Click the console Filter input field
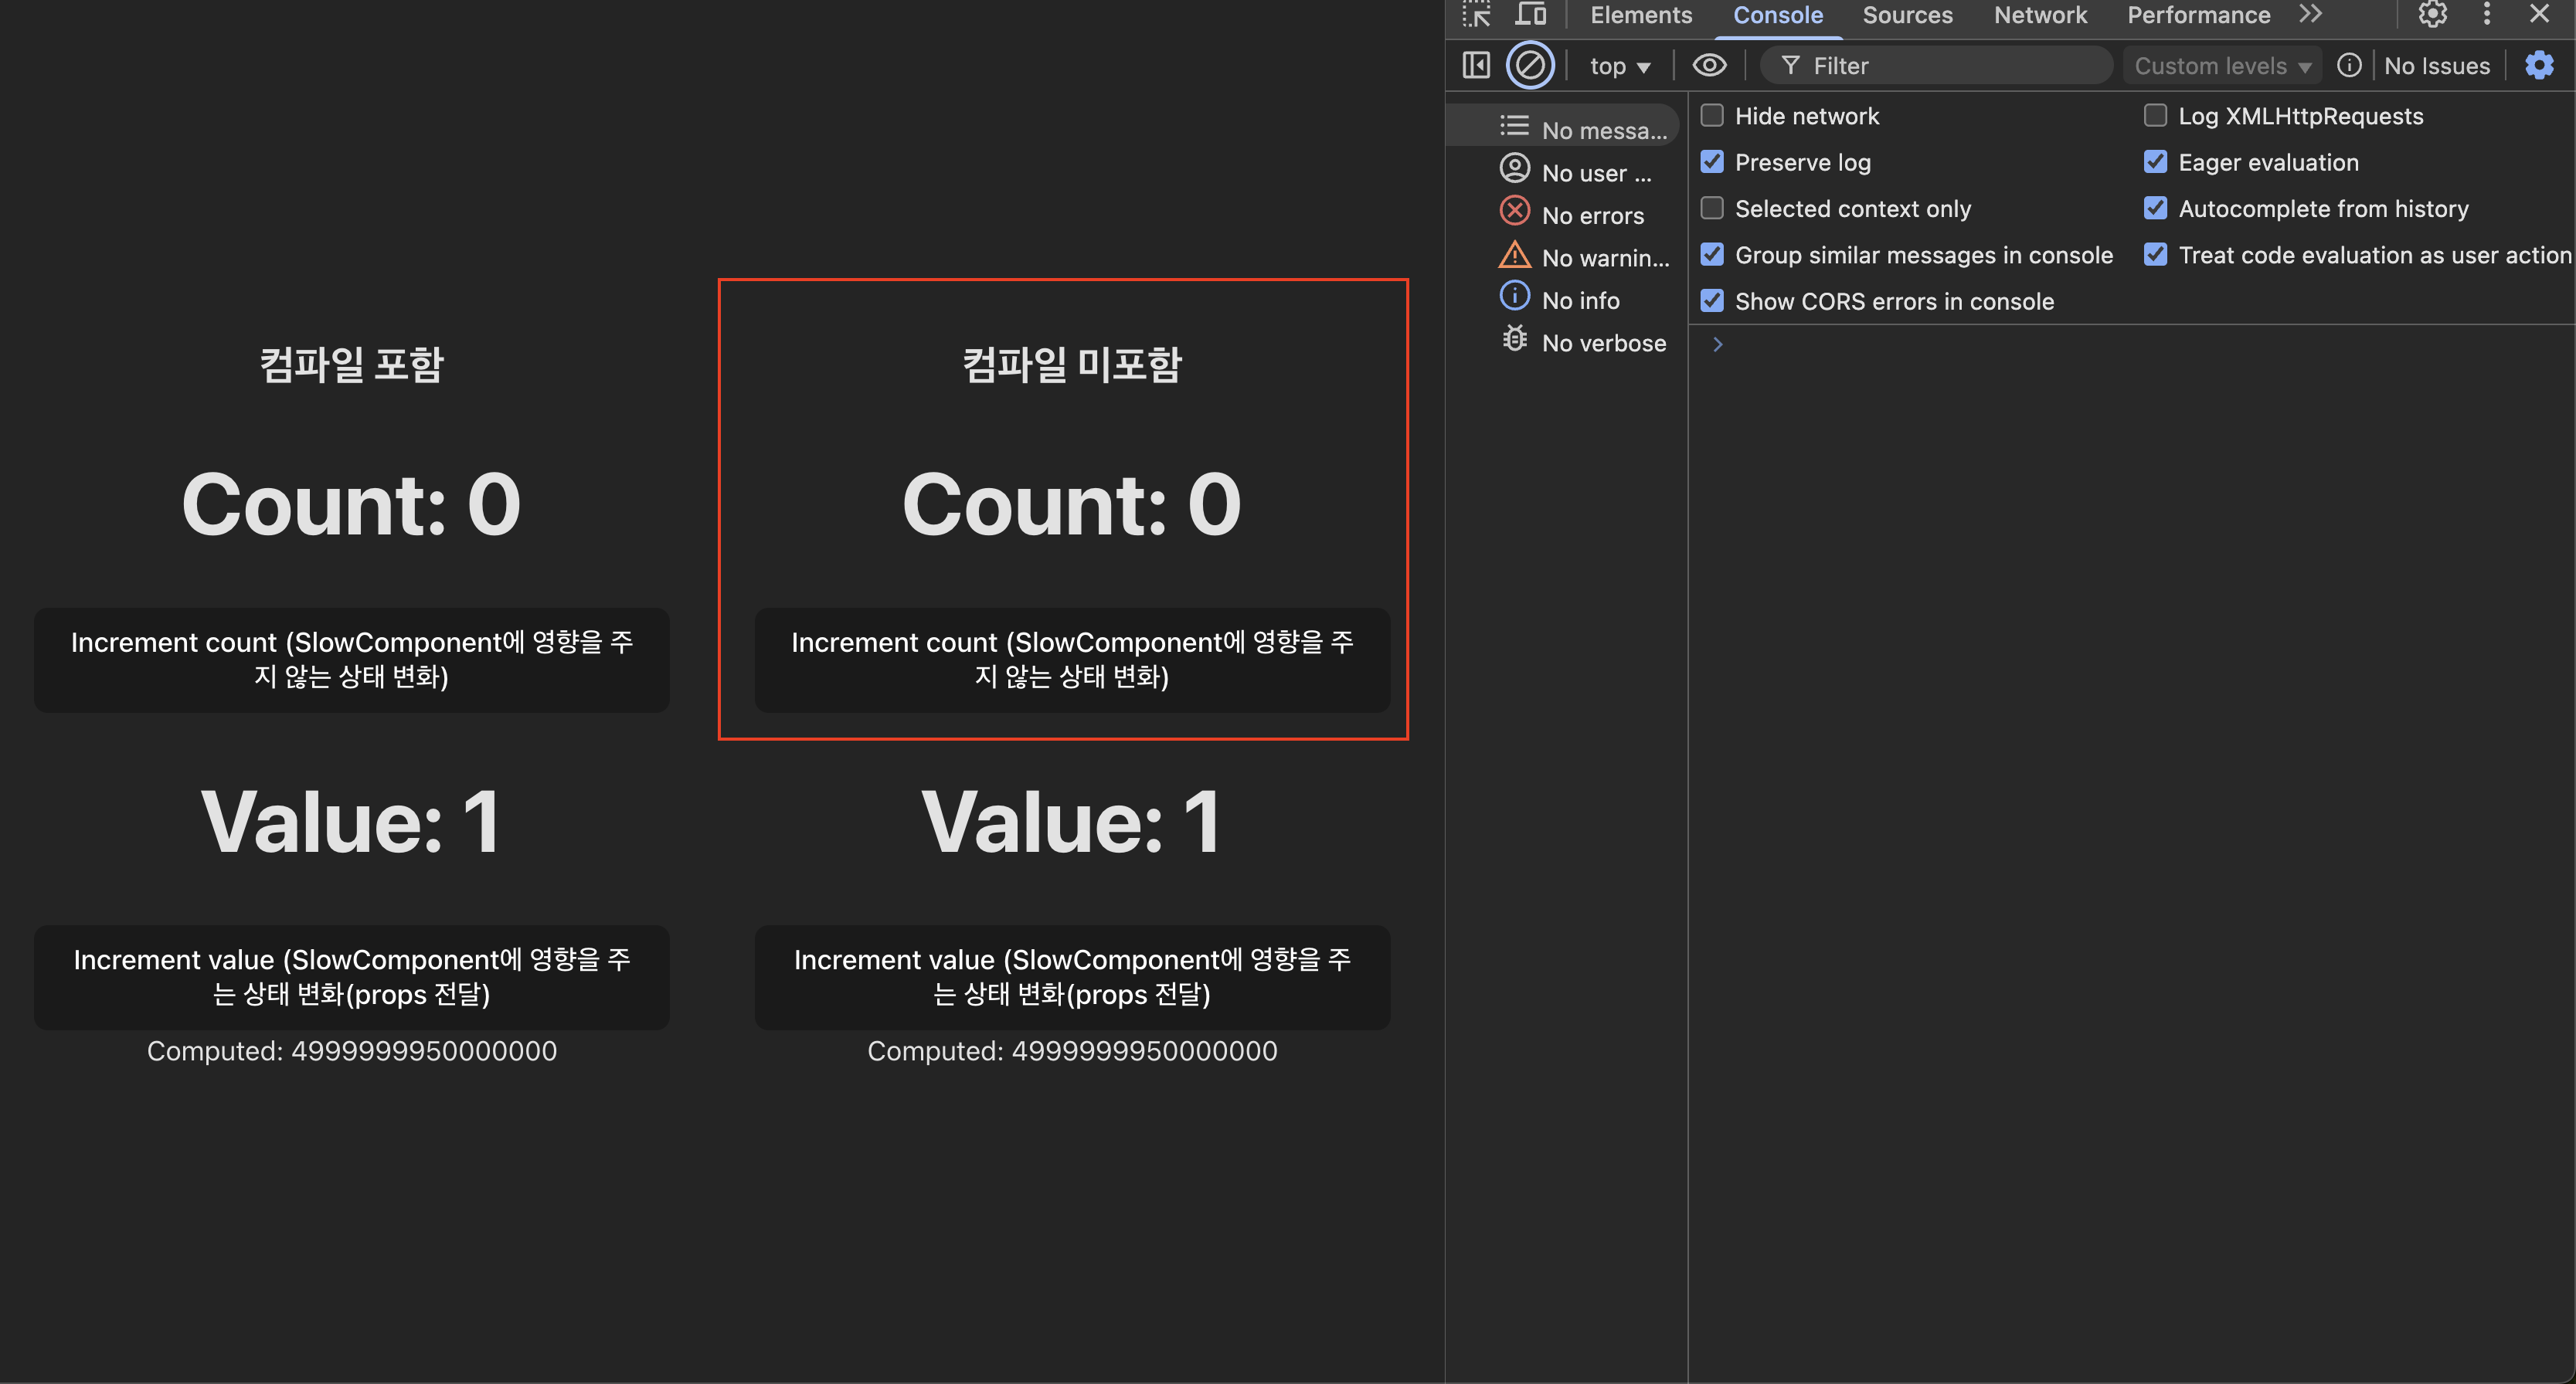Screen dimensions: 2576x1384 coord(1950,66)
